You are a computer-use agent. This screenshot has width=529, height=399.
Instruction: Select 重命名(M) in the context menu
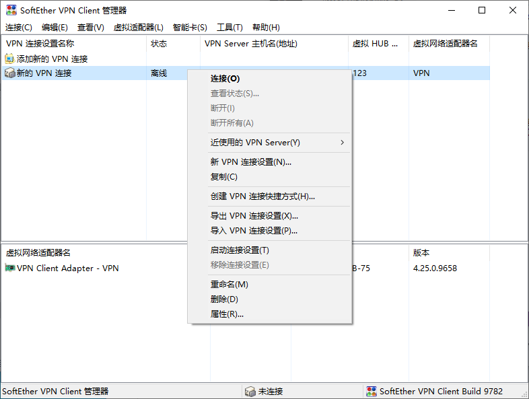point(269,285)
